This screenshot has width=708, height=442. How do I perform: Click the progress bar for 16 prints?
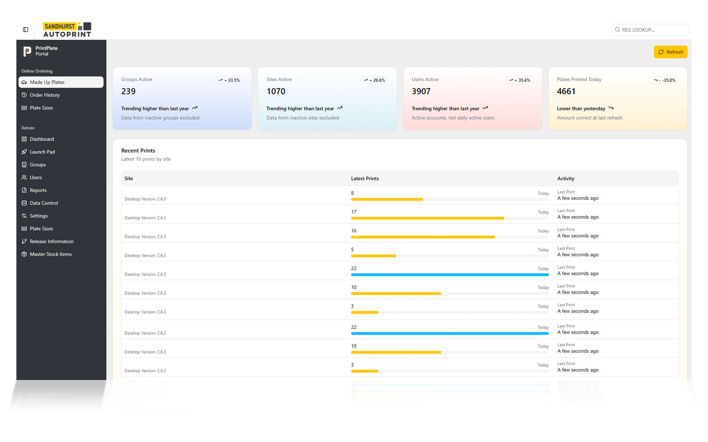450,237
